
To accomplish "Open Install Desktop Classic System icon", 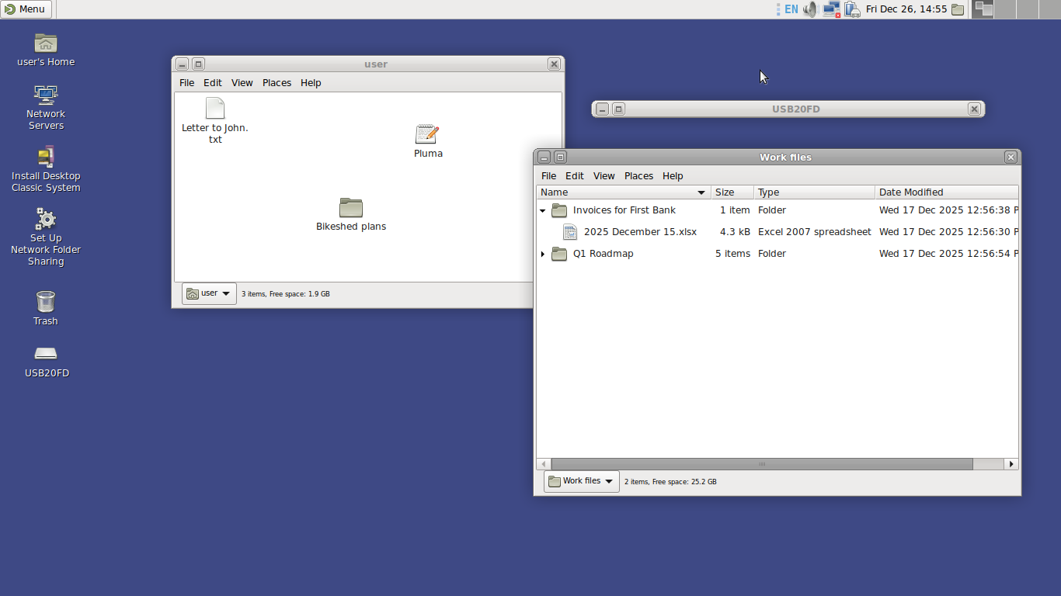I will (46, 158).
